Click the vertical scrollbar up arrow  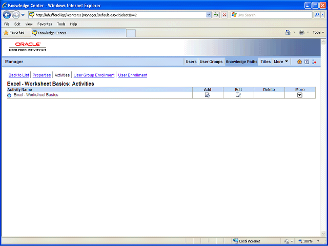(x=323, y=42)
